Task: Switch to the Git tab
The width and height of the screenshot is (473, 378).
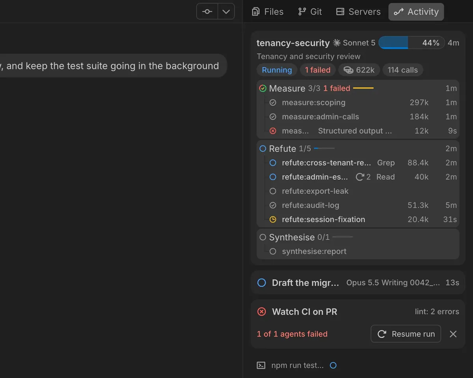Action: click(x=310, y=12)
